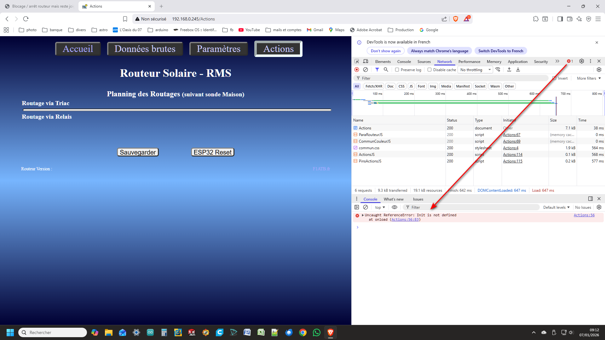Click the Export HAR download icon

tap(518, 70)
